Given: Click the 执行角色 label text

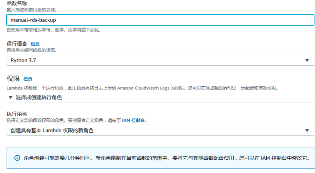Looking at the screenshot, I should pyautogui.click(x=17, y=114).
